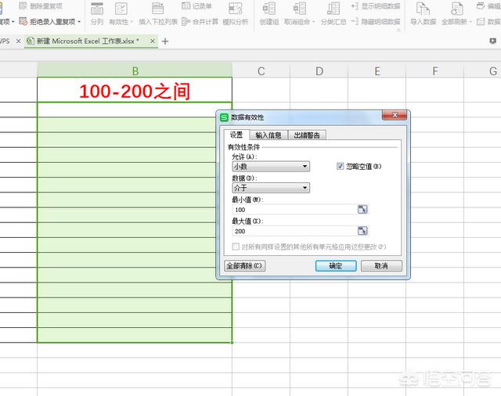Close the 数据有效性 dialog with X

395,115
